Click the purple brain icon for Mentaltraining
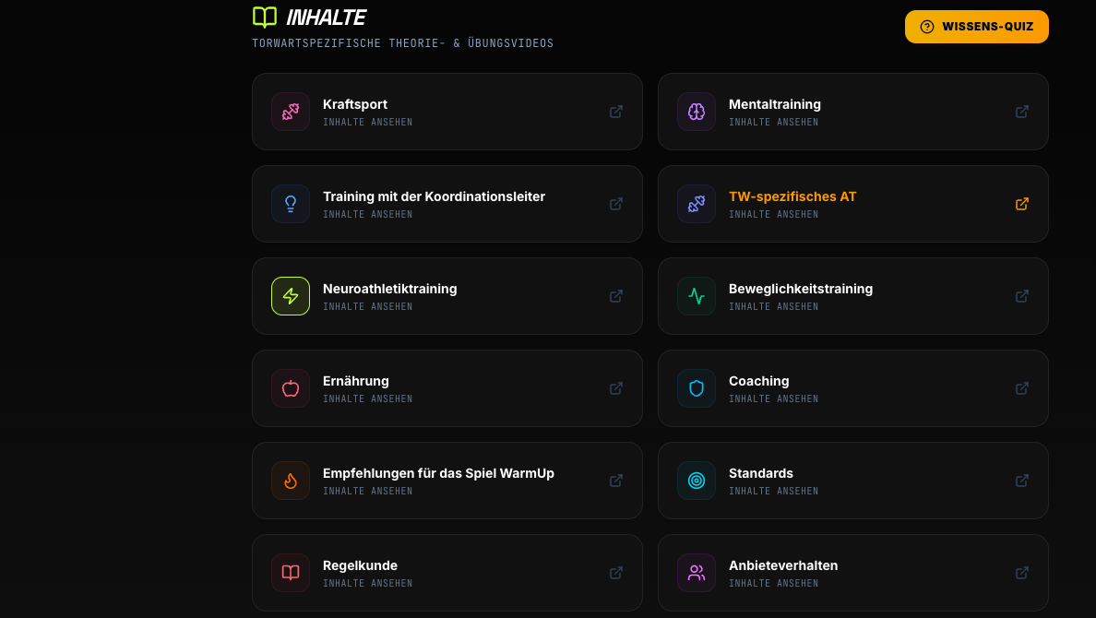Viewport: 1096px width, 618px height. pos(697,112)
